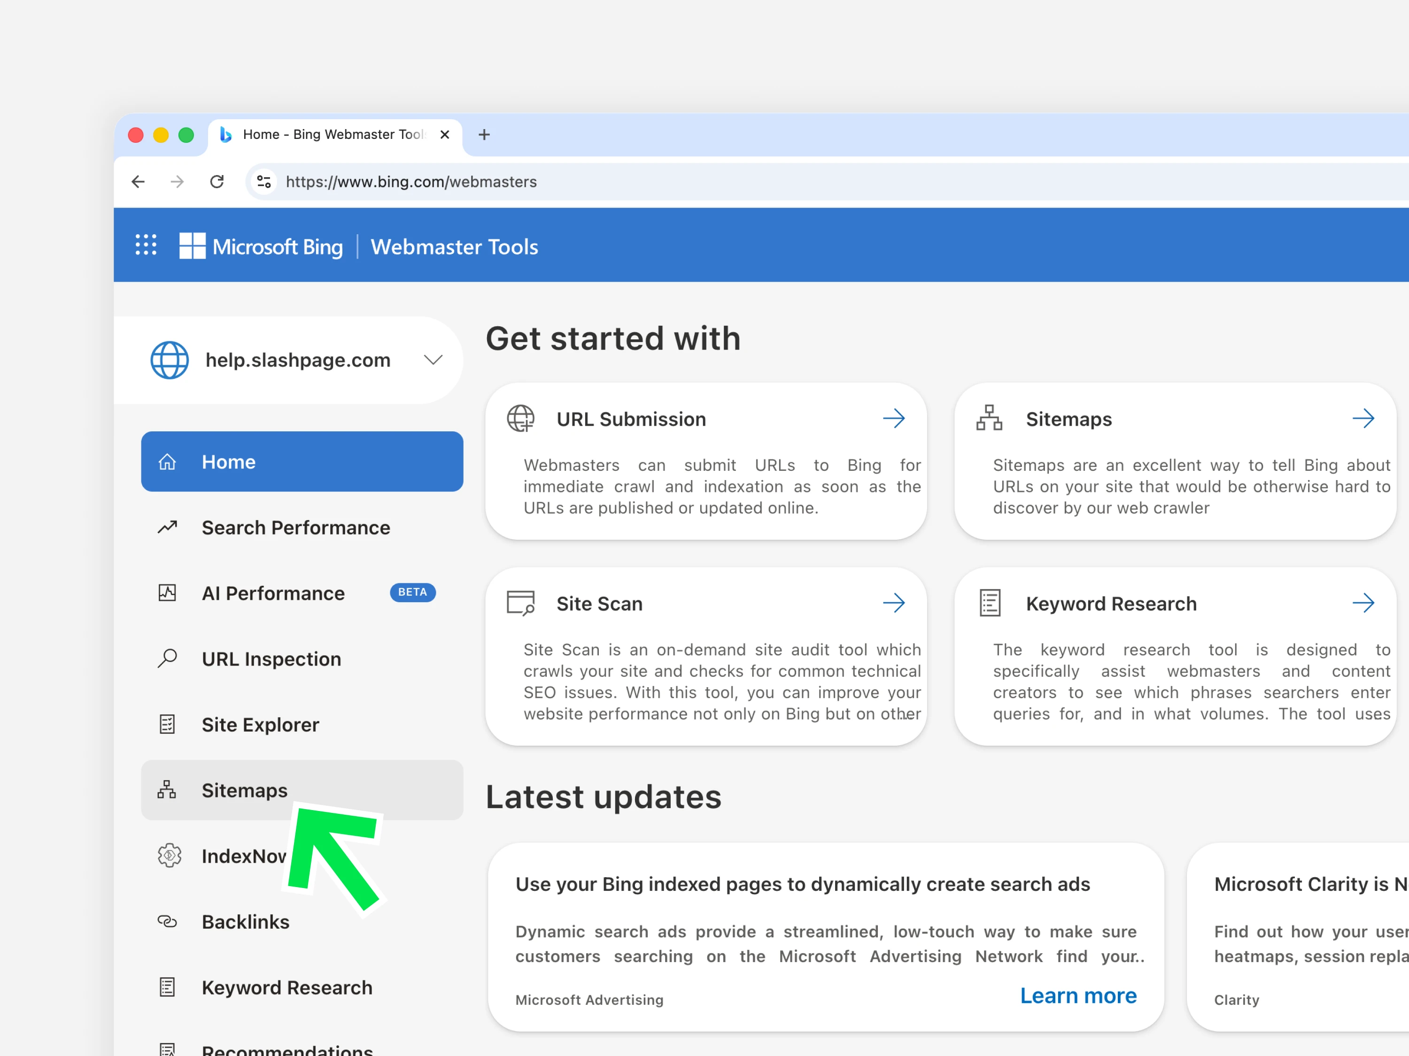
Task: Click the Microsoft Bing logo
Action: pyautogui.click(x=261, y=246)
